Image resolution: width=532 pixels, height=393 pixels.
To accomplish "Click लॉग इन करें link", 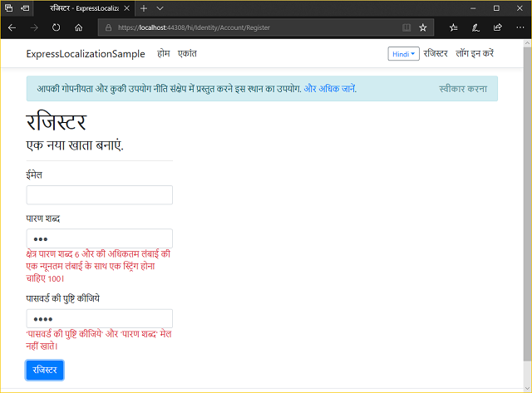I will click(475, 53).
